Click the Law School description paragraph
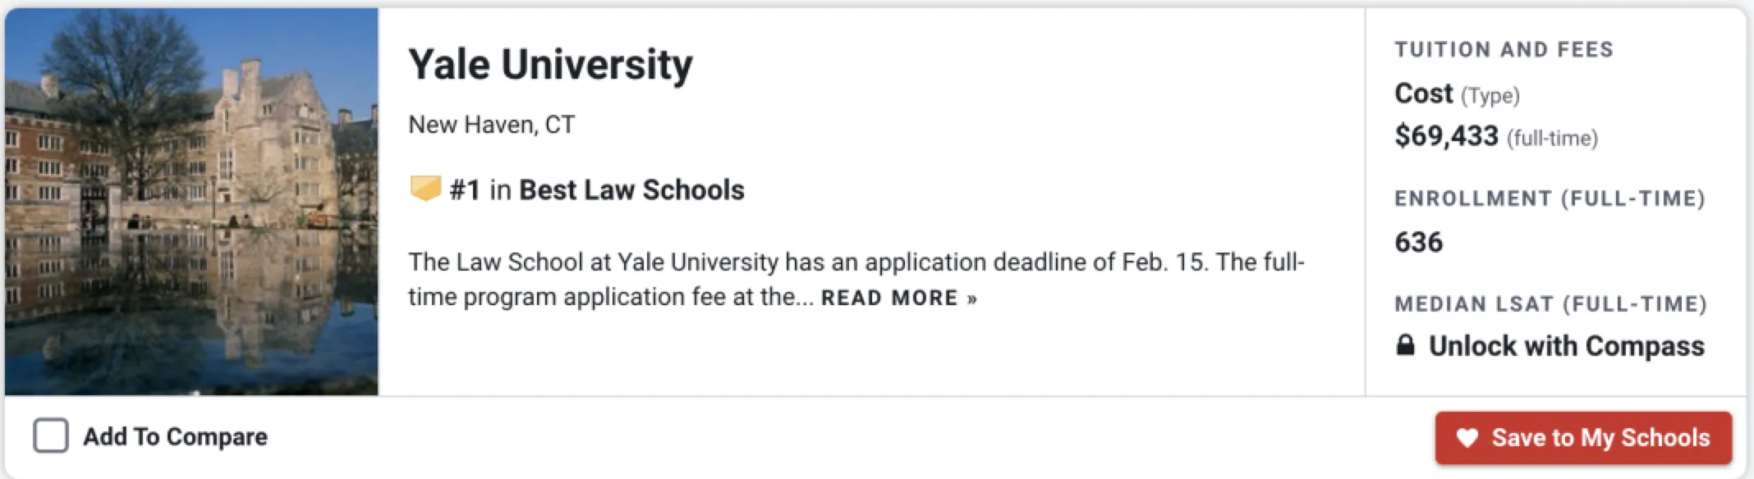The image size is (1754, 479). point(854,262)
